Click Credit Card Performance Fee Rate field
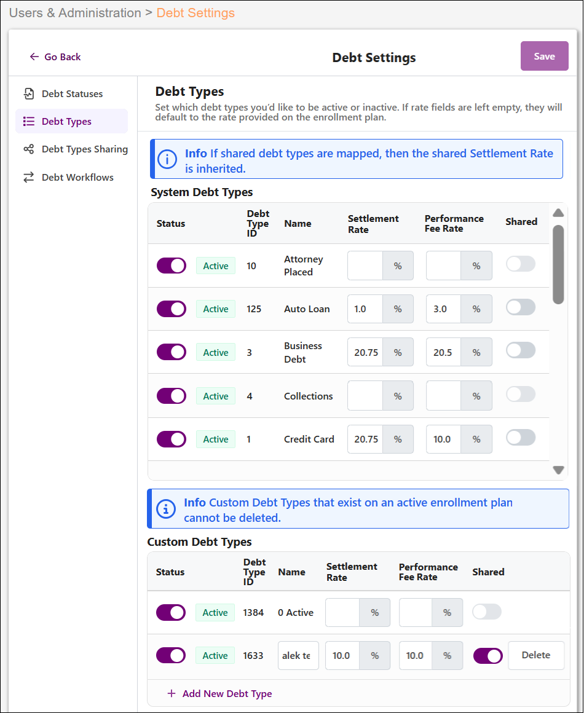 coord(443,439)
